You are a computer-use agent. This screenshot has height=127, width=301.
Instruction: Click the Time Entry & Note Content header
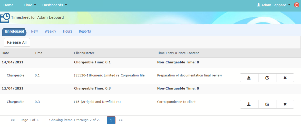[x=178, y=53]
